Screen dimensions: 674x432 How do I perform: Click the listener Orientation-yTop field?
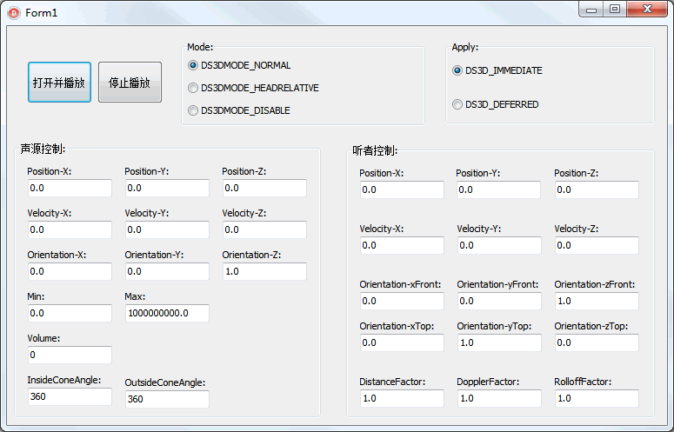coord(499,342)
